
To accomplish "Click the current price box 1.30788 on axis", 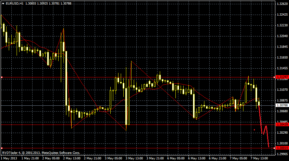I will tap(282, 105).
